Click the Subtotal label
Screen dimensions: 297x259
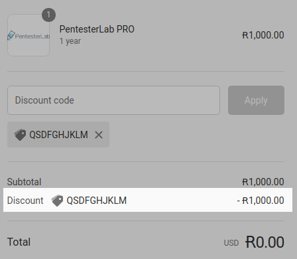click(x=24, y=182)
